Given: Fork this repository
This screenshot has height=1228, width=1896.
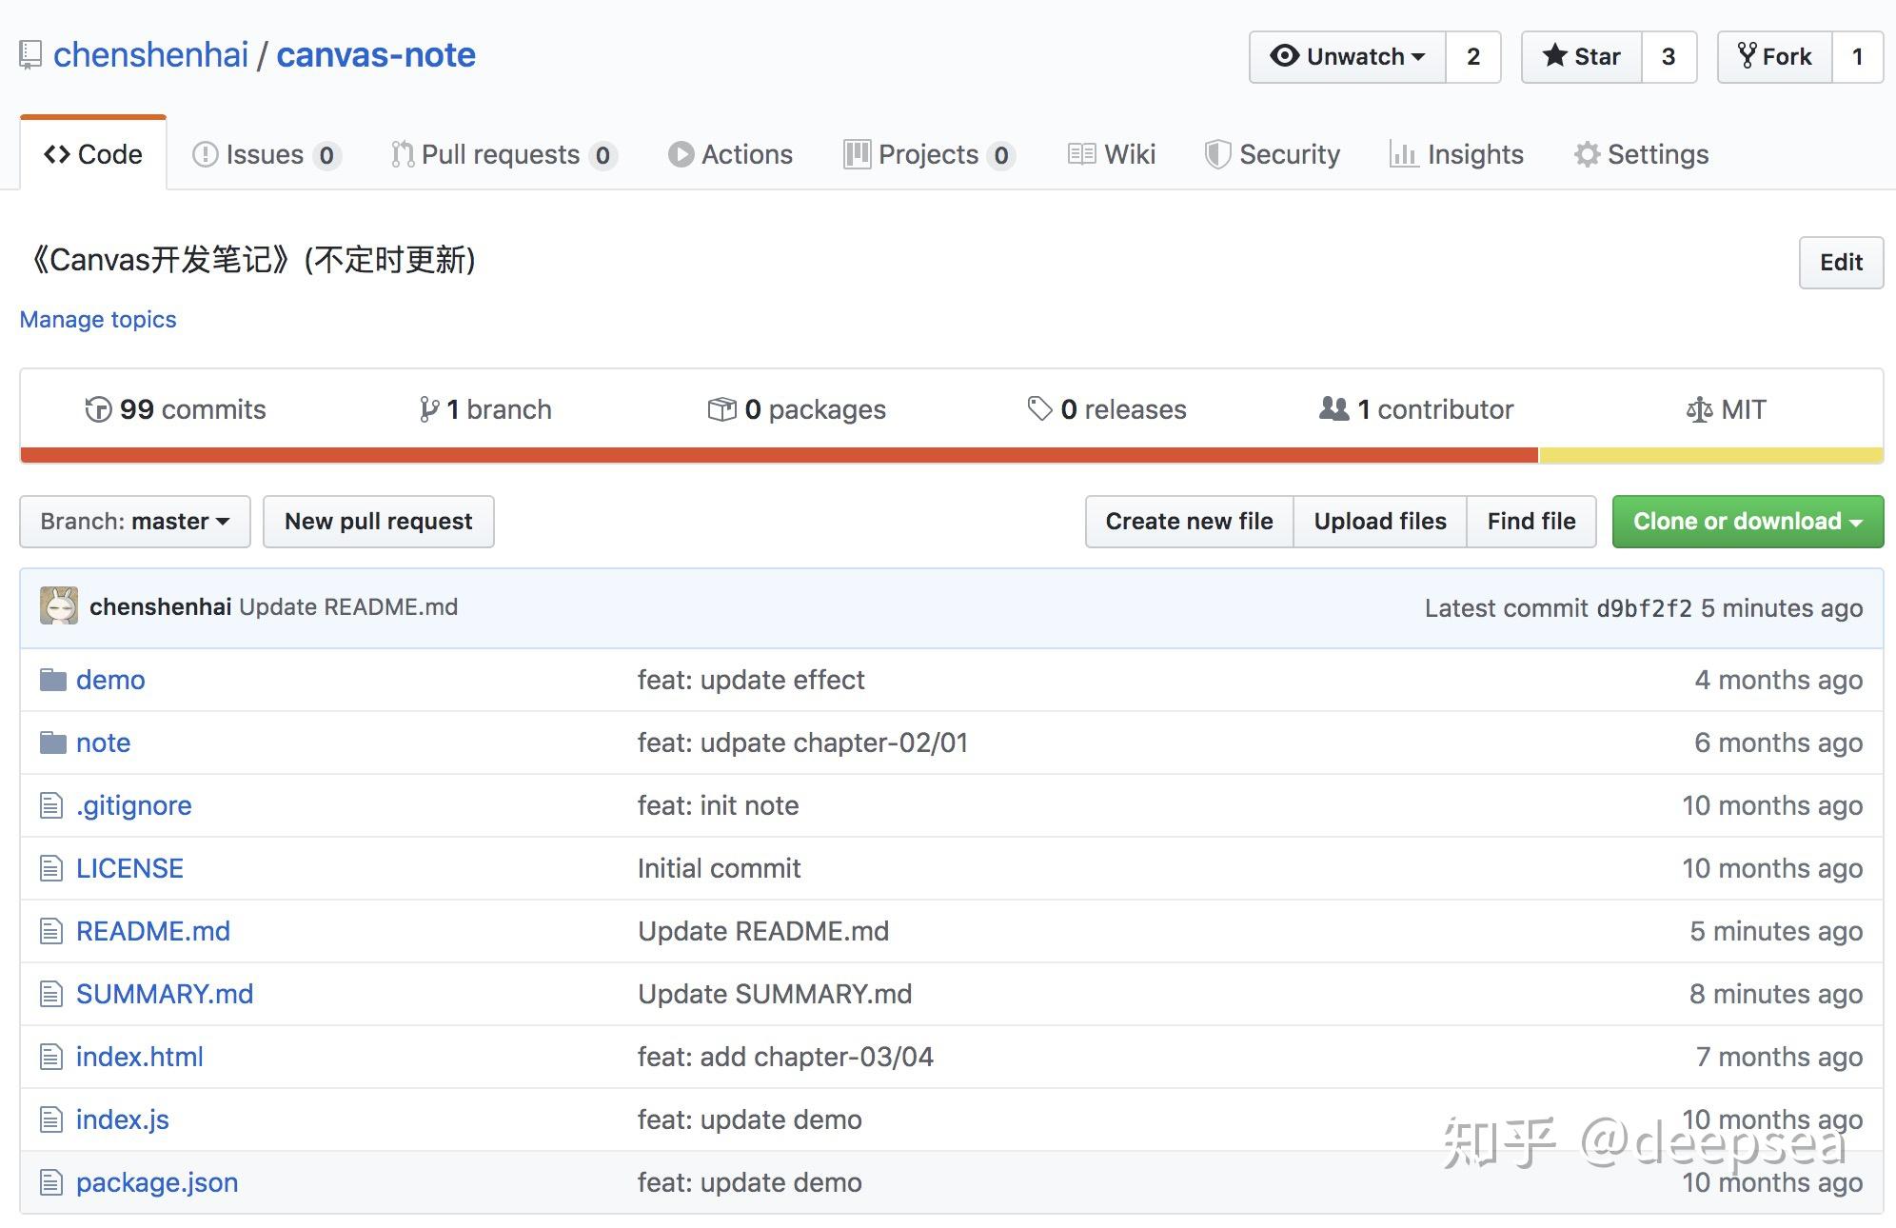Looking at the screenshot, I should click(x=1775, y=57).
